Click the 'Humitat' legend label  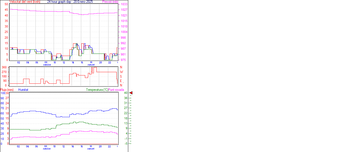tap(23, 90)
